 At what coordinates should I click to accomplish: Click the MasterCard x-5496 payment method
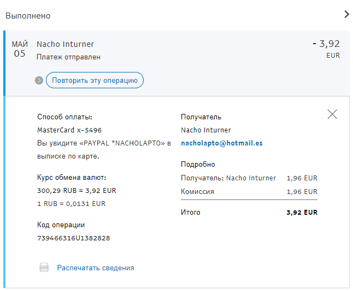pos(69,130)
